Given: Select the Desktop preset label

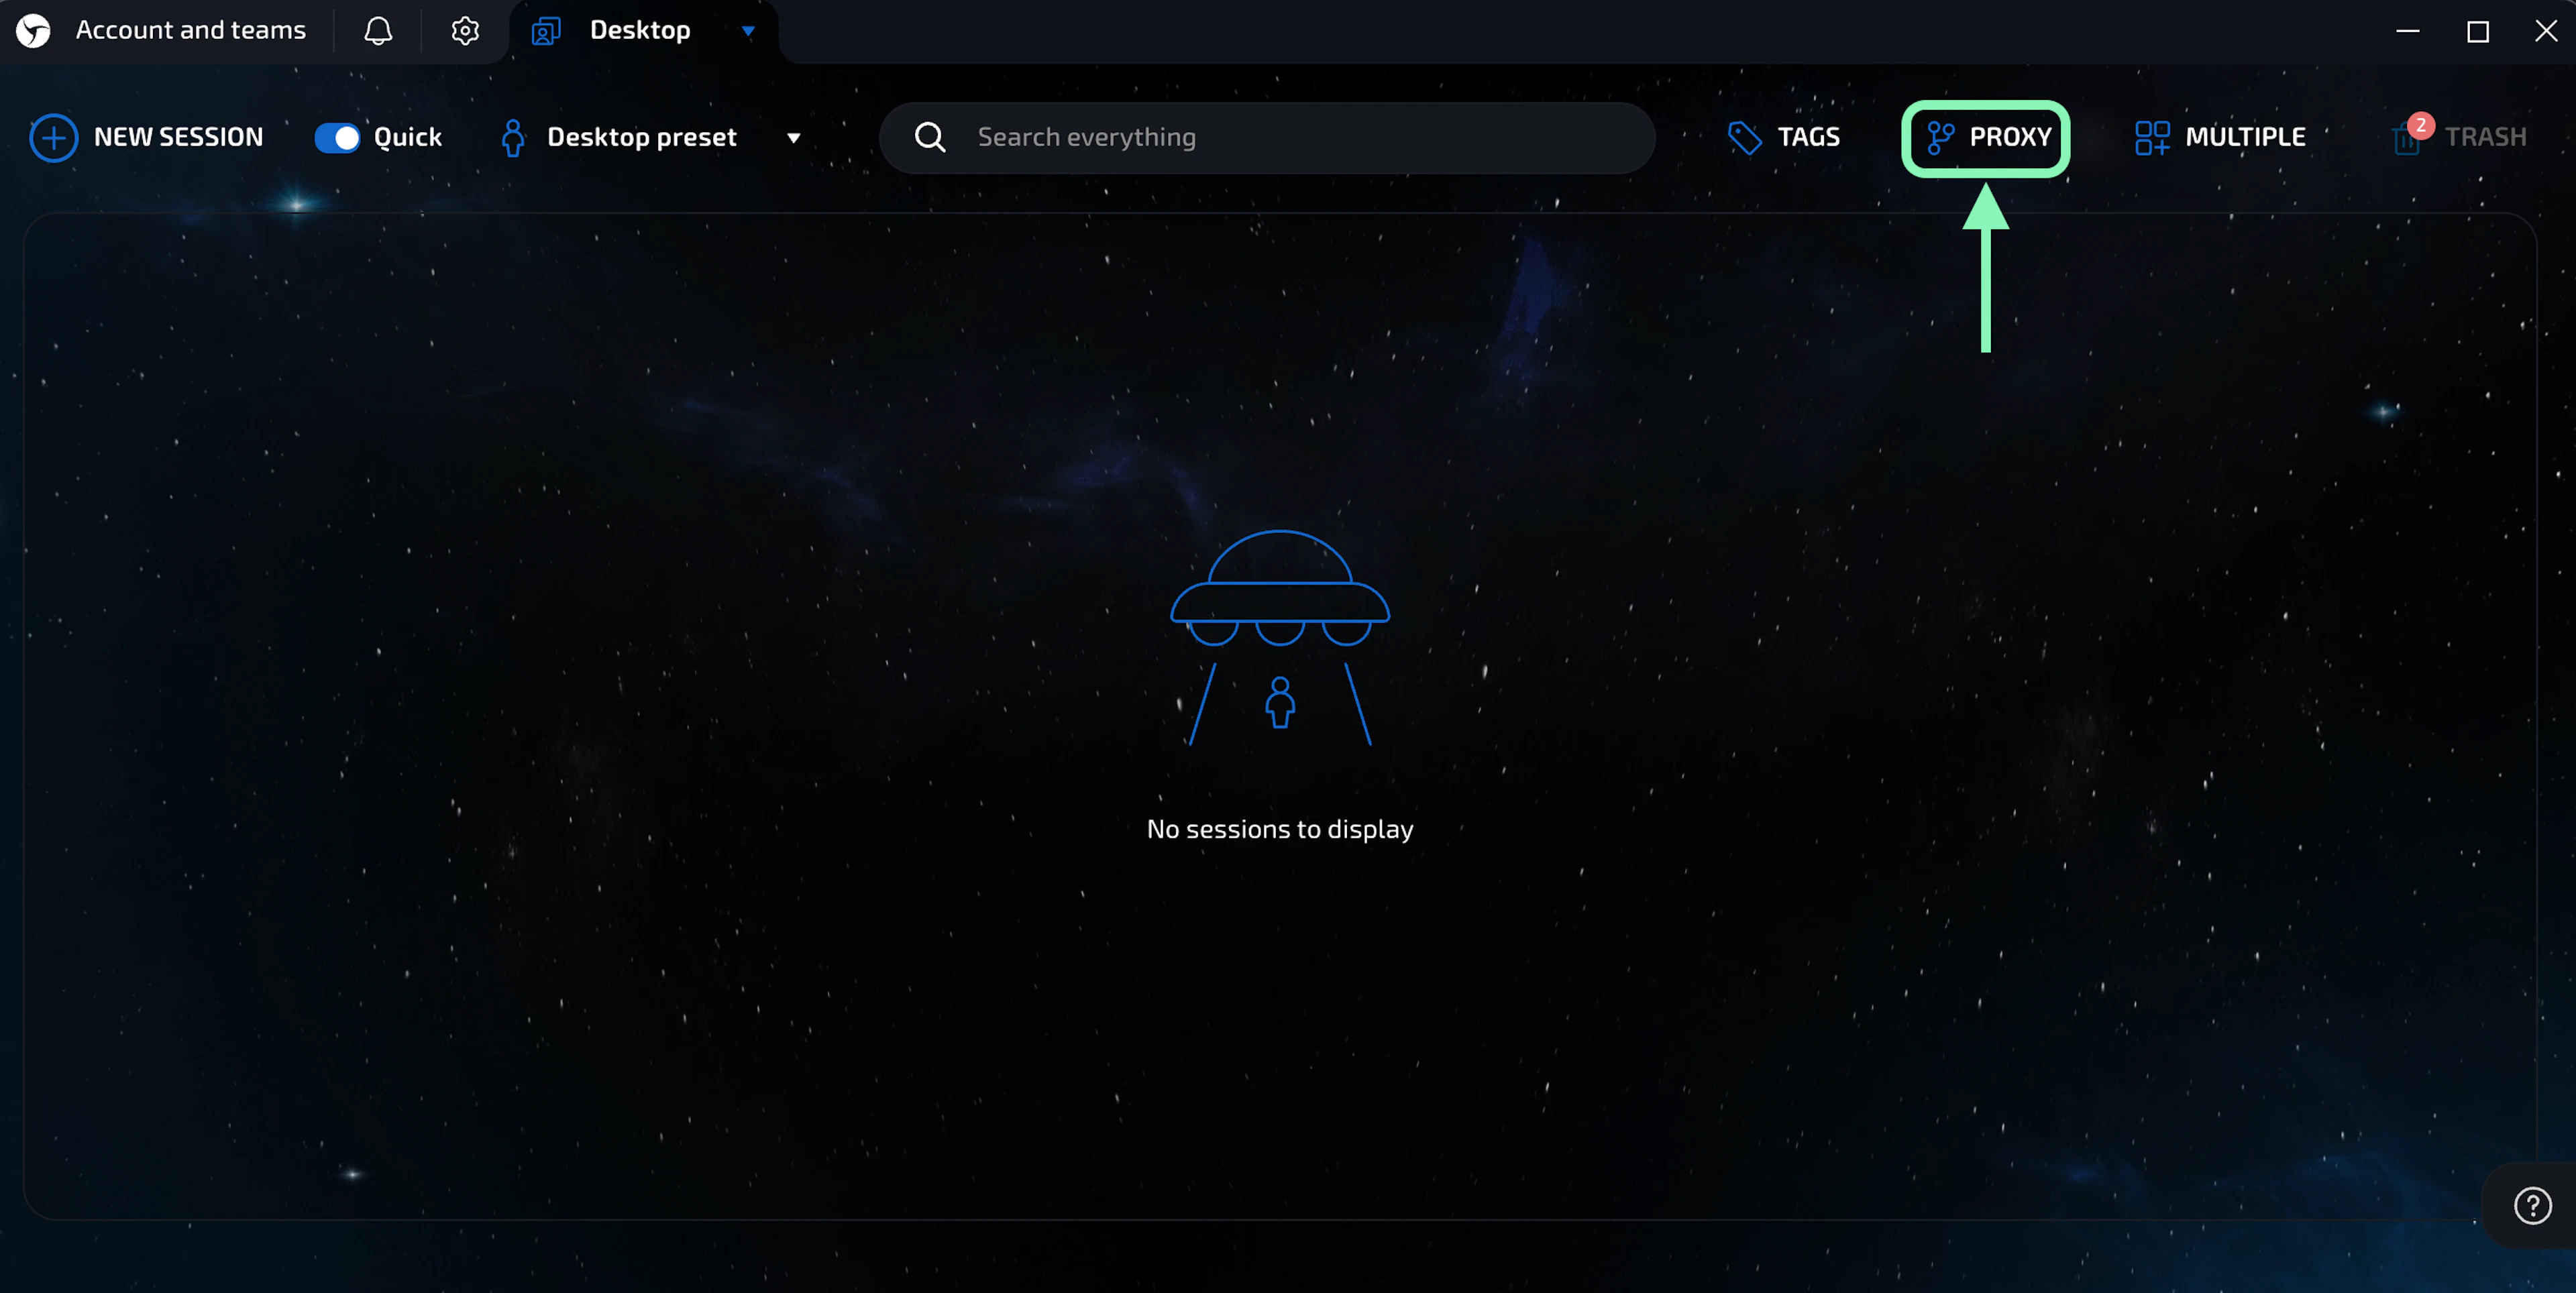Looking at the screenshot, I should pyautogui.click(x=642, y=137).
